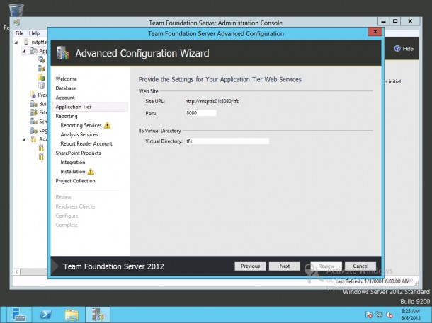This screenshot has height=323, width=432.
Task: Click the Cancel button
Action: coord(360,266)
